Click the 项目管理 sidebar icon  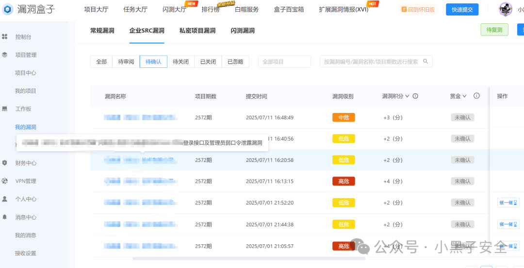point(5,55)
